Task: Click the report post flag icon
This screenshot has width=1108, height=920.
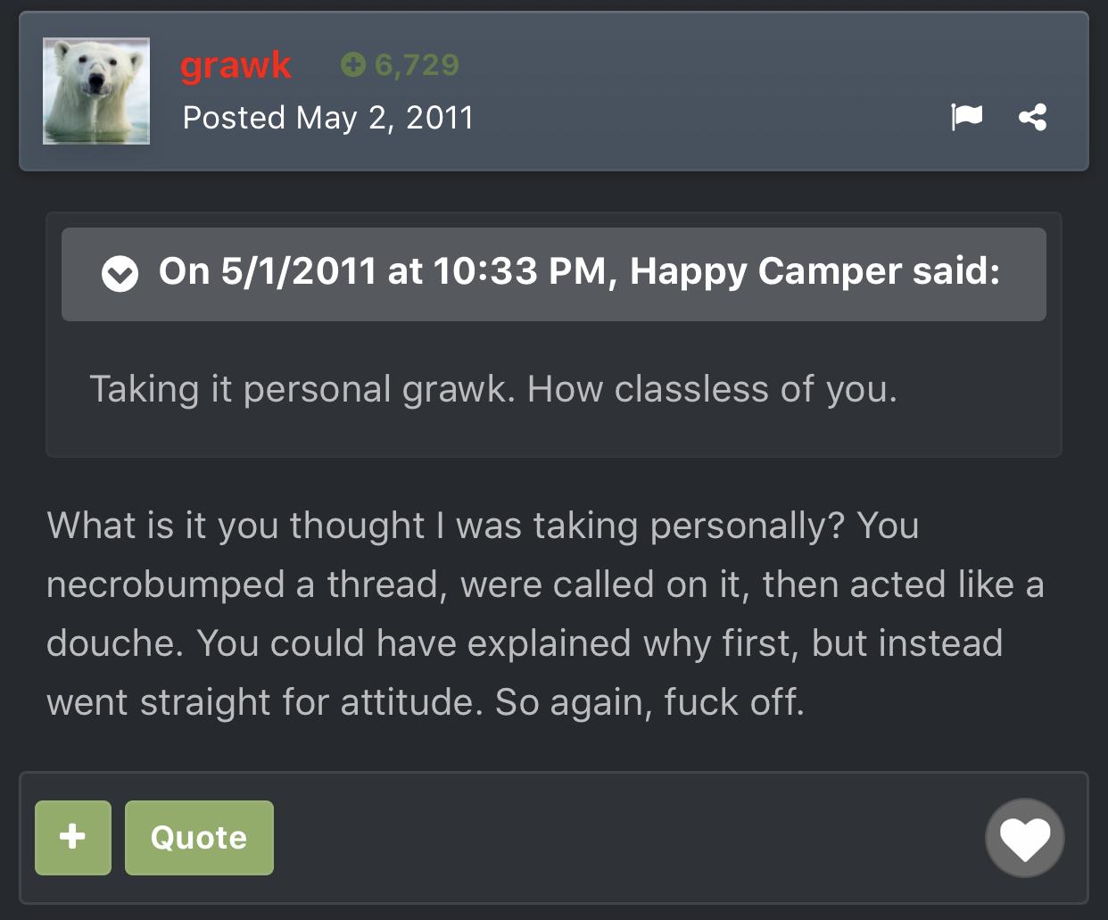Action: [x=966, y=117]
